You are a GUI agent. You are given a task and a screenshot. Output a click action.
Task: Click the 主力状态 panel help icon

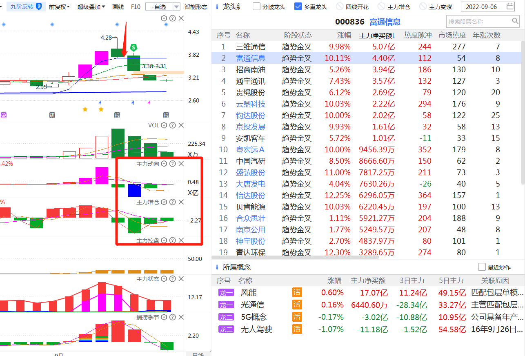[173, 279]
